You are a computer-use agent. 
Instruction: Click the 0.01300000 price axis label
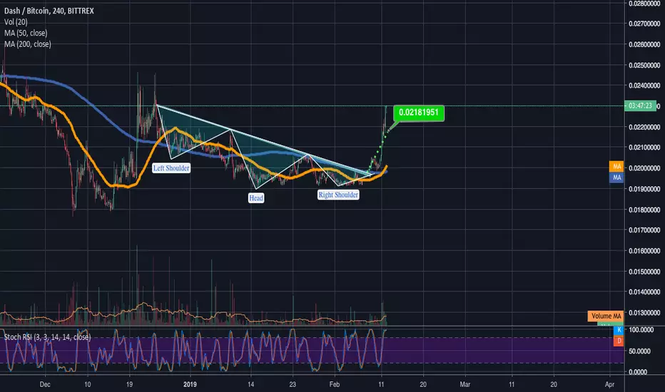[x=644, y=313]
